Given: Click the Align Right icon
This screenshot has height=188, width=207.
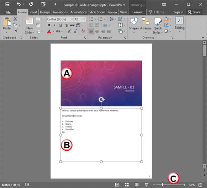Looking at the screenshot, I should click(103, 31).
